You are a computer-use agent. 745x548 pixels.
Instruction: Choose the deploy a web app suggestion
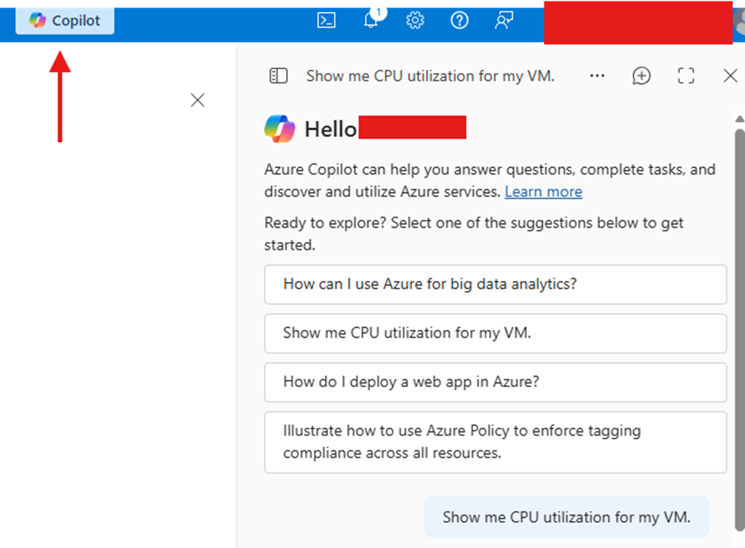click(495, 382)
